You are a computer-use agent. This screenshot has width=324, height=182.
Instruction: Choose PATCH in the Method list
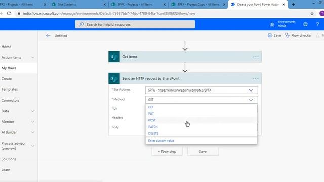click(x=201, y=127)
